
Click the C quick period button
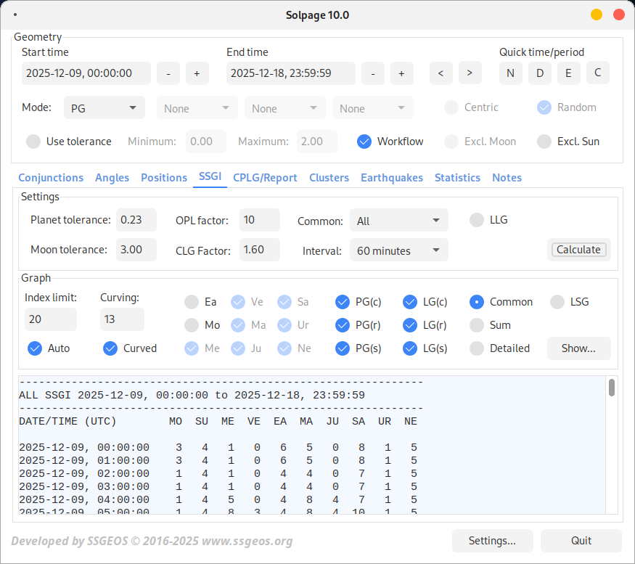point(598,73)
